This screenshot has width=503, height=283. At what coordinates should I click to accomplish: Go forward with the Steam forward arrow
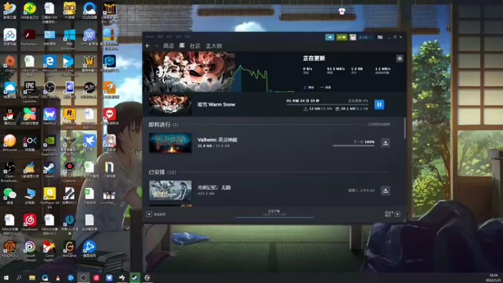[156, 46]
